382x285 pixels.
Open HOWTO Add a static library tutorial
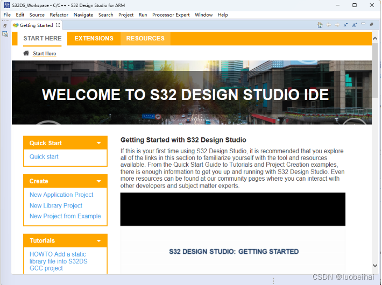58,261
